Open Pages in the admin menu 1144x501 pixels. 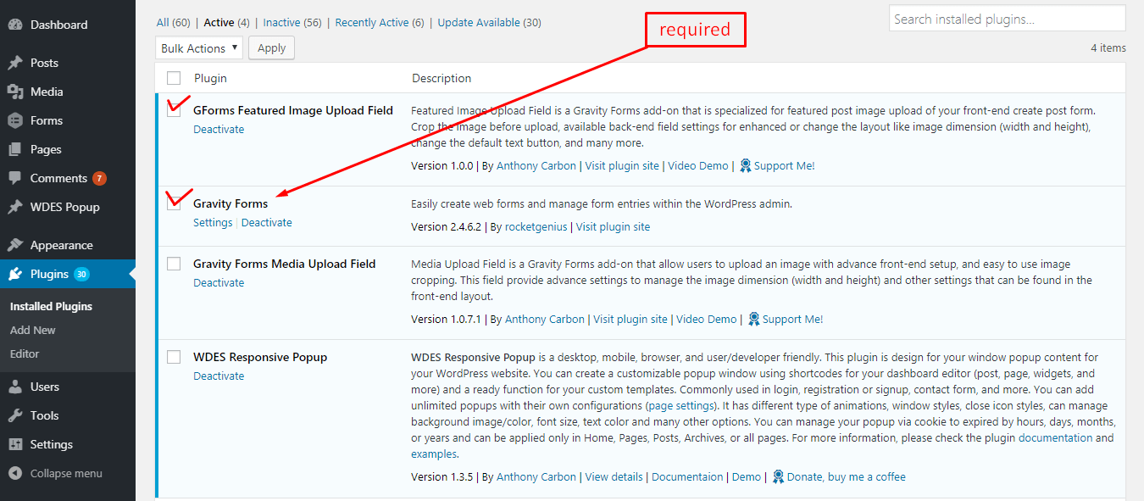68,149
